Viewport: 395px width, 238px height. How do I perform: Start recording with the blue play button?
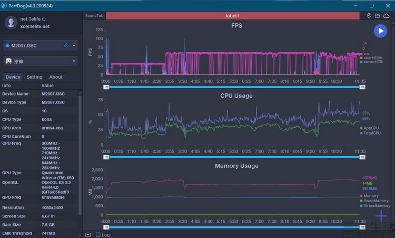coord(380,31)
